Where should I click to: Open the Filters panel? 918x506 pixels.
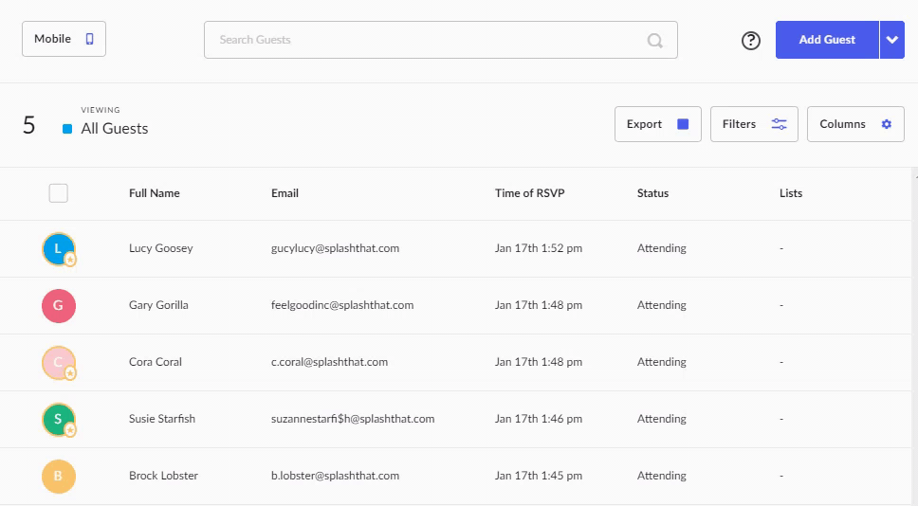[754, 124]
